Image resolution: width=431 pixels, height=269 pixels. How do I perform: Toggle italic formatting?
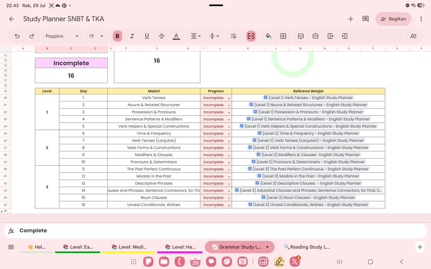[132, 36]
